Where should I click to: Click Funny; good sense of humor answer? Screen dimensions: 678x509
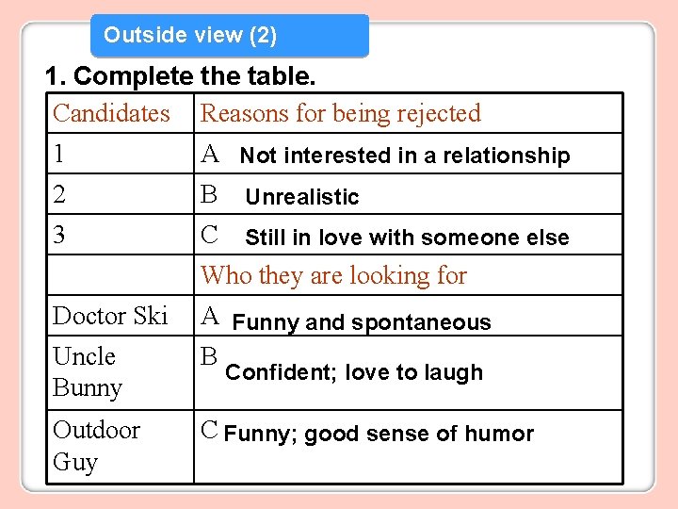coord(379,434)
